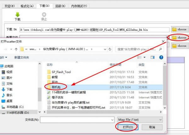189x135 pixels.
Task: Switch to the 欢迎(E) tab
Action: tap(10, 6)
